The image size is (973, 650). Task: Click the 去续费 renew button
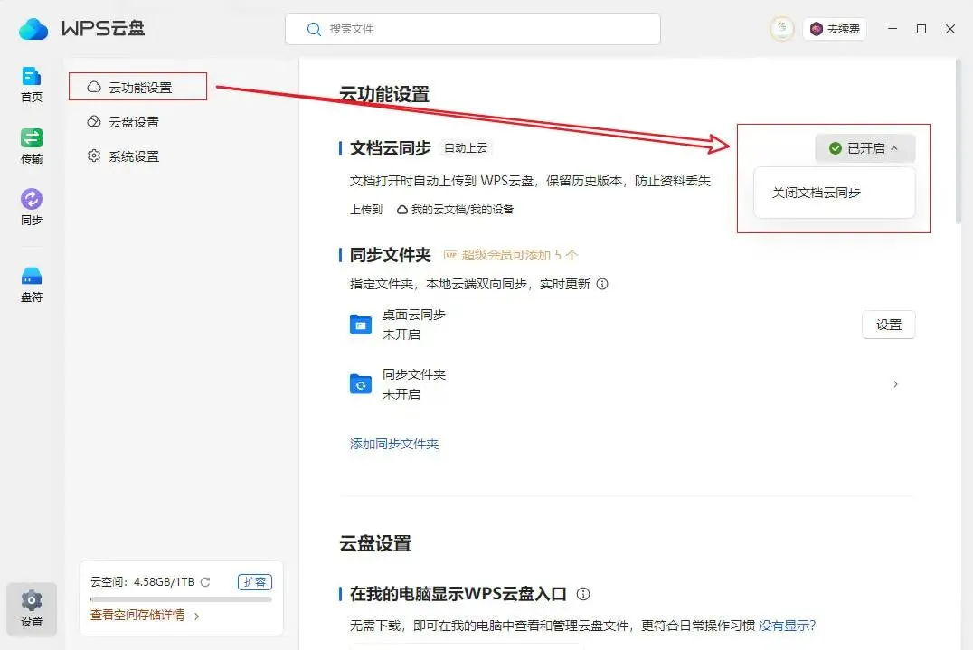tap(836, 29)
